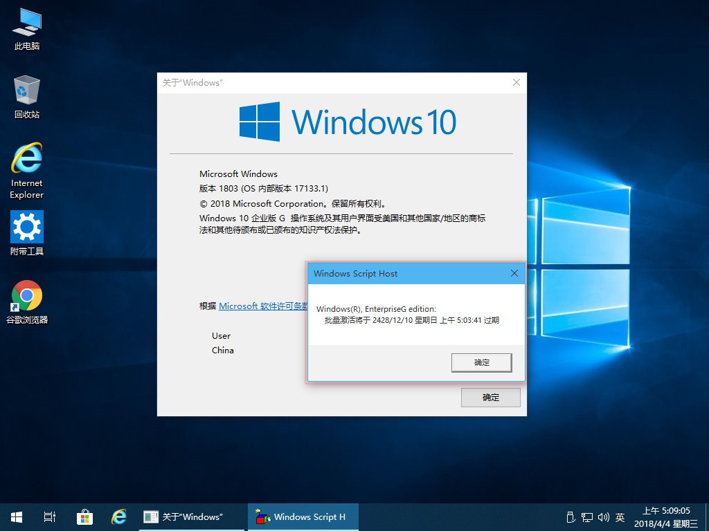This screenshot has height=531, width=709.
Task: Open the network tray icon
Action: [587, 517]
